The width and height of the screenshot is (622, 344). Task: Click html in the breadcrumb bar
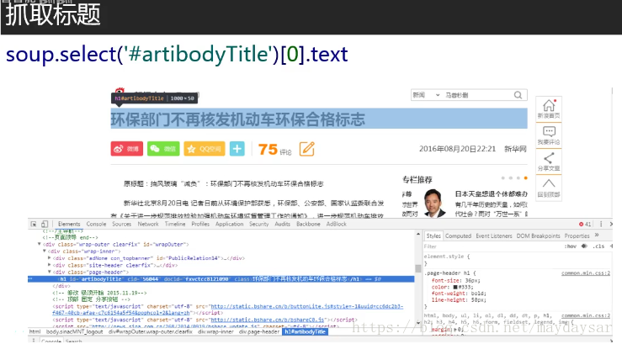(x=35, y=331)
